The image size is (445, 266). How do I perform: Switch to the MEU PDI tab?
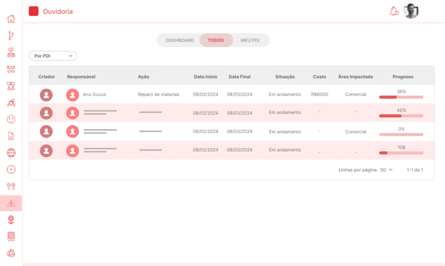tap(250, 40)
